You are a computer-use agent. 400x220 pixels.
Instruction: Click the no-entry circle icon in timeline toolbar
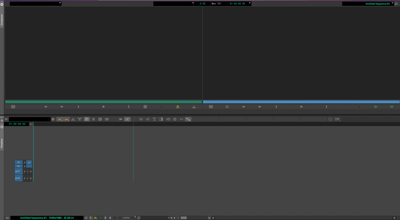point(175,119)
